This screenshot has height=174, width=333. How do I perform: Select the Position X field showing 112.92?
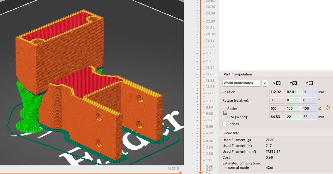[x=277, y=92]
